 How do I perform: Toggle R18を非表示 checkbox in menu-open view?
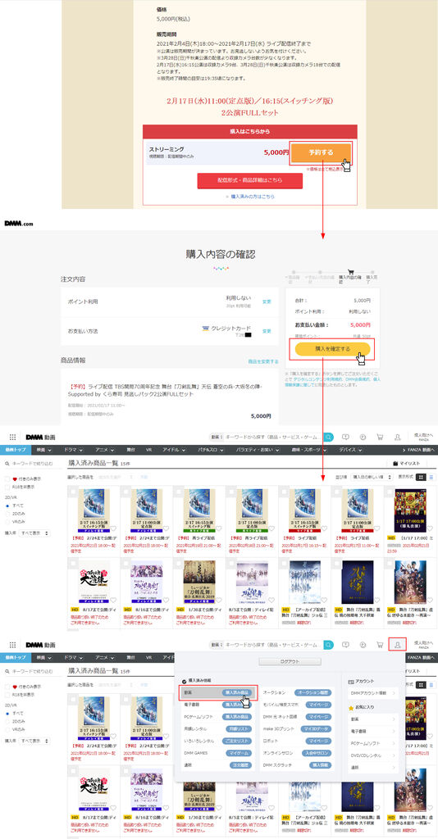point(7,695)
